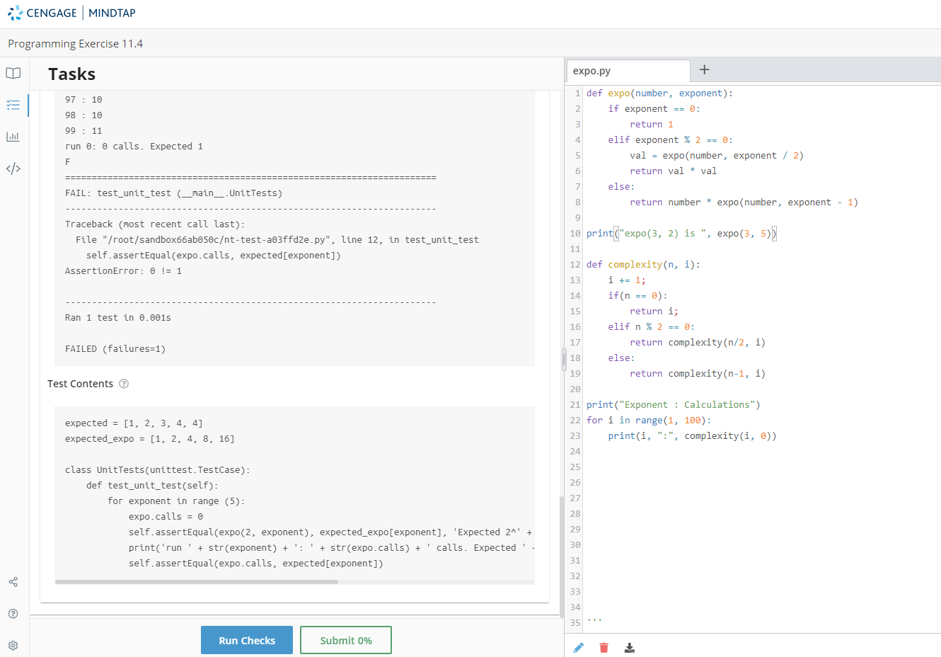This screenshot has height=657, width=941.
Task: Open the help question-mark icon
Action: click(13, 614)
